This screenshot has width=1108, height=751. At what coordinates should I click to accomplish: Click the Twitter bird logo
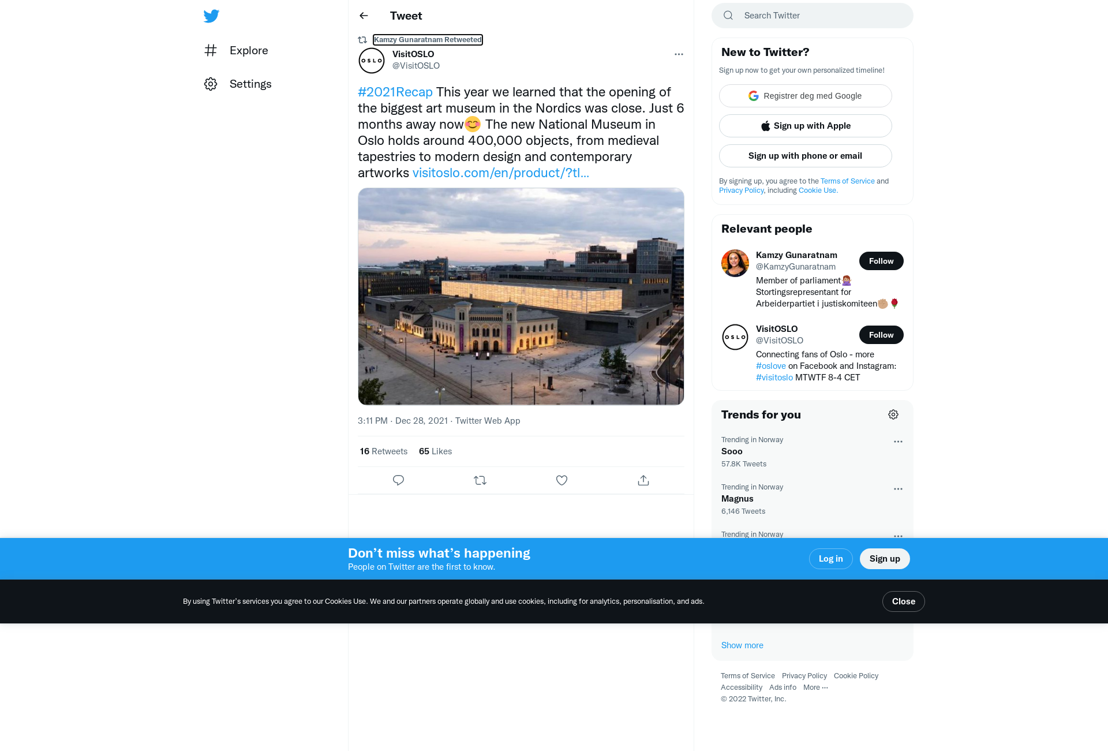click(x=211, y=16)
